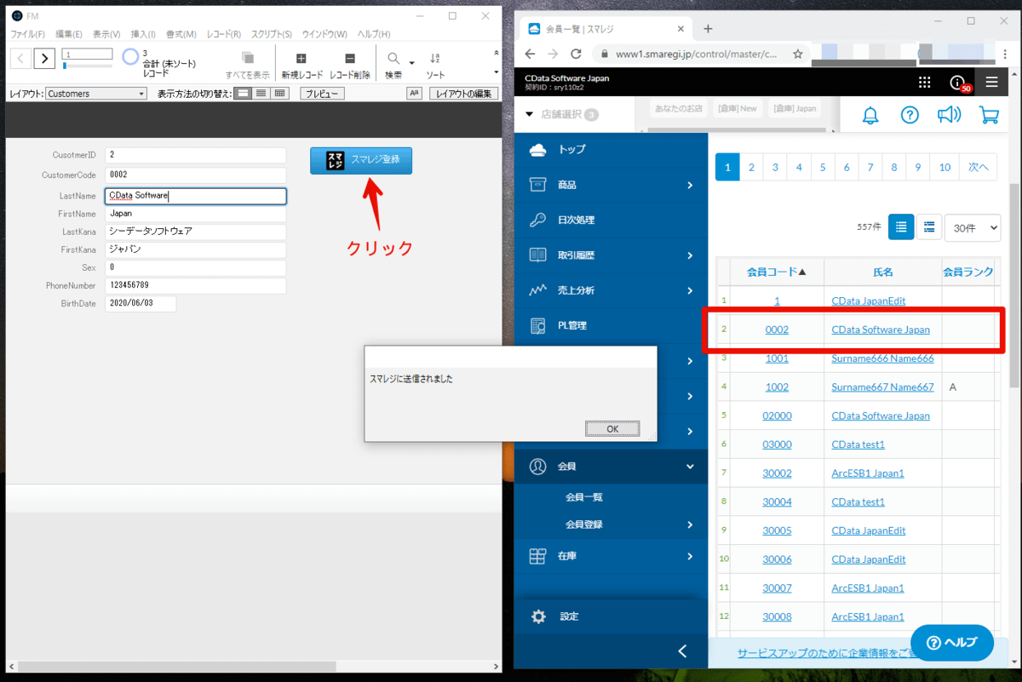
Task: Go to previous record in FileMaker
Action: coord(20,58)
